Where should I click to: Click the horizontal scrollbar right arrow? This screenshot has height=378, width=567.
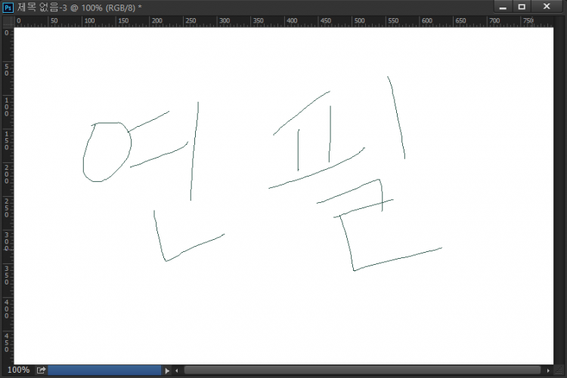(x=547, y=370)
